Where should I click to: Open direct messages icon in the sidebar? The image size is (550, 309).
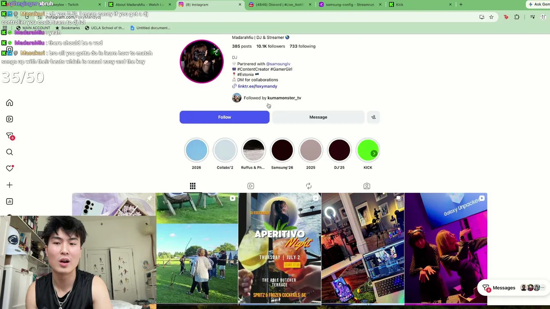(9, 136)
